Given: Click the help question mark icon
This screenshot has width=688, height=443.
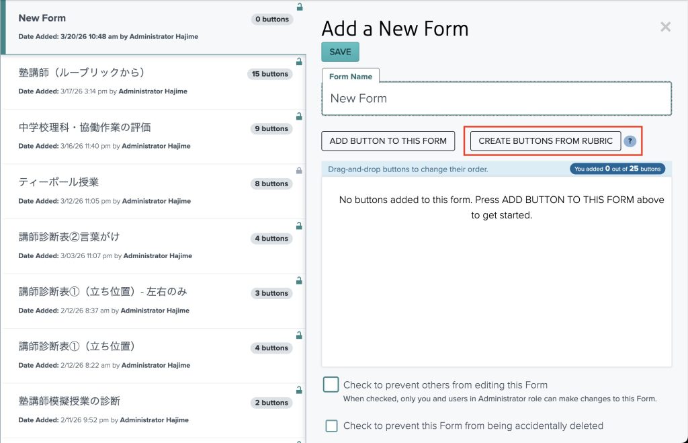Looking at the screenshot, I should point(630,141).
